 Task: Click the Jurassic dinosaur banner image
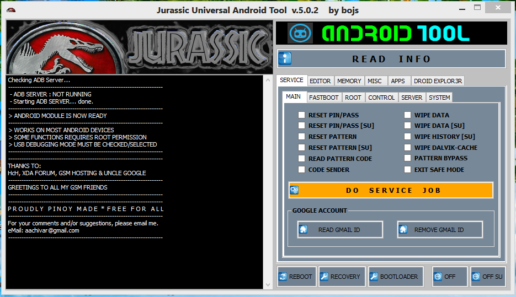(140, 47)
